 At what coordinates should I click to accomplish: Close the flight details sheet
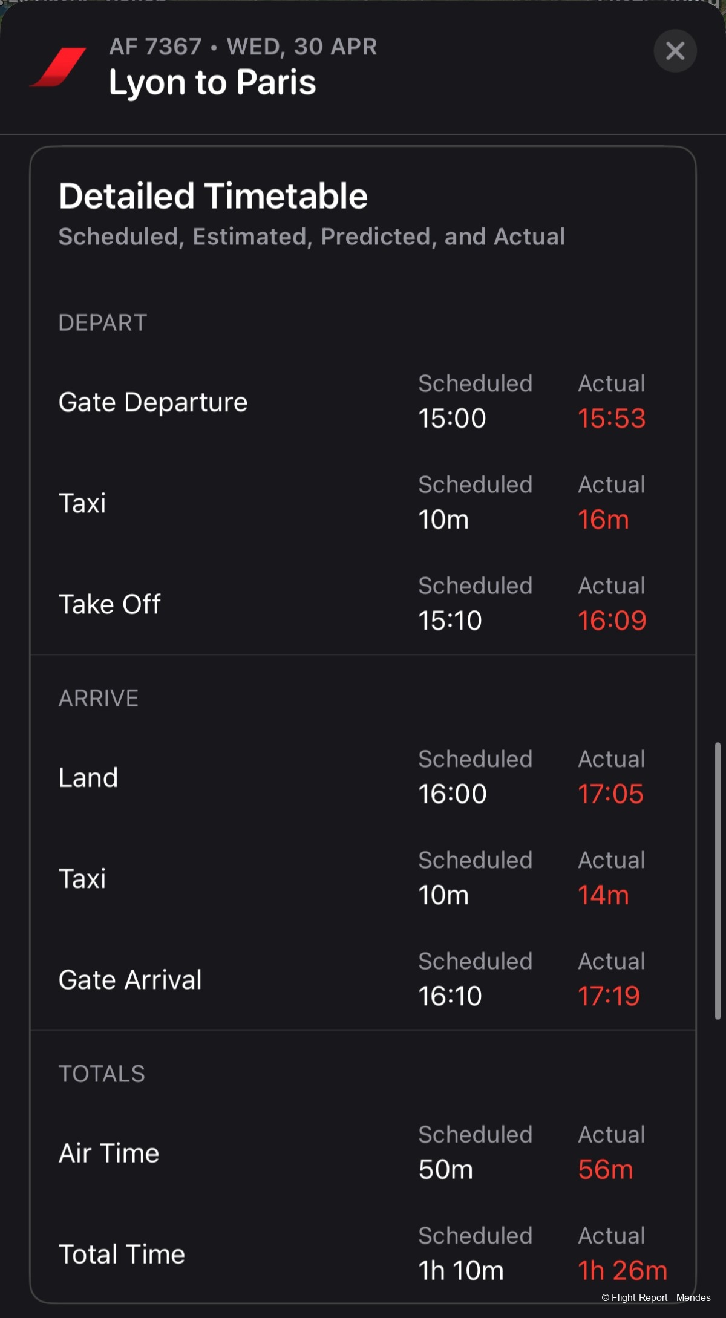(675, 51)
